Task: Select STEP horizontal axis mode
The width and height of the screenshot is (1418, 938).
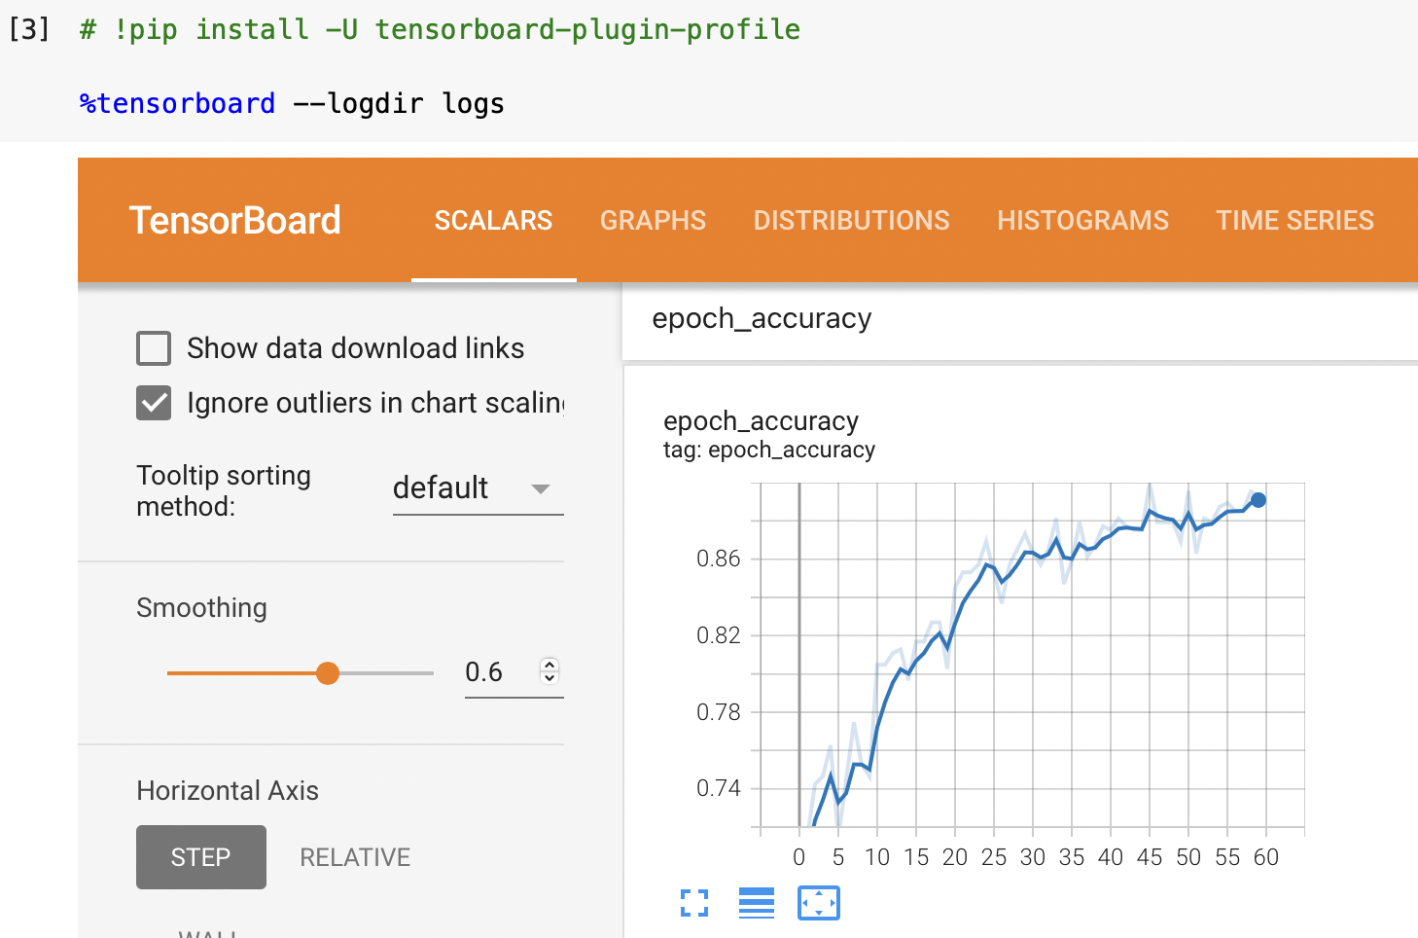Action: tap(200, 857)
